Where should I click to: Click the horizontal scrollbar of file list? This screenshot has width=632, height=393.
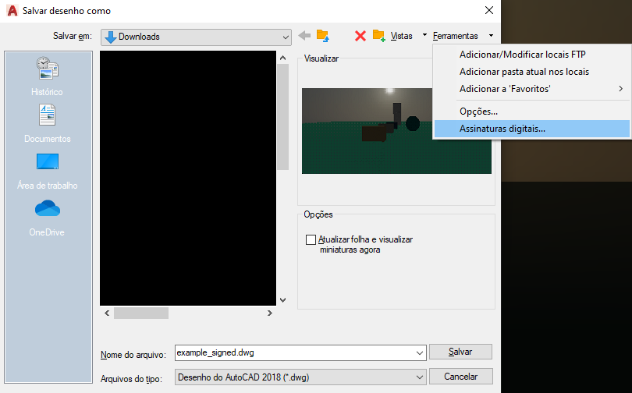[x=187, y=313]
